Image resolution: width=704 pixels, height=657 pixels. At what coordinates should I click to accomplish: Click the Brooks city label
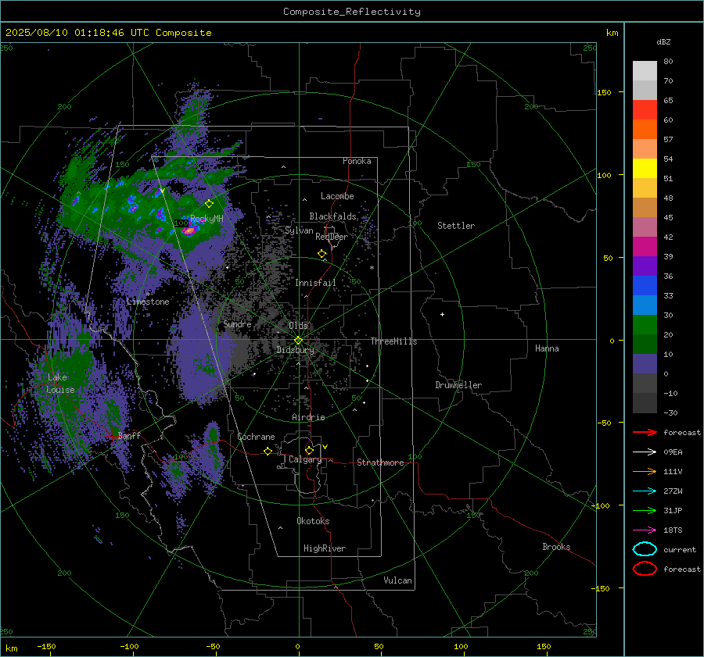[x=556, y=547]
